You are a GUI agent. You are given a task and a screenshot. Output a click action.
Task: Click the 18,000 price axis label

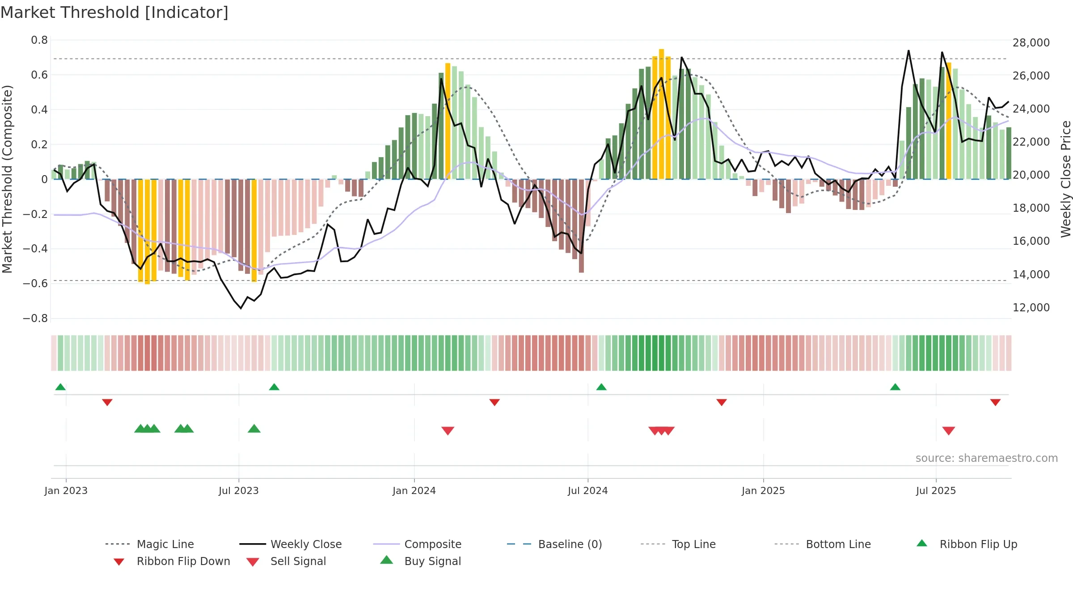(1031, 208)
